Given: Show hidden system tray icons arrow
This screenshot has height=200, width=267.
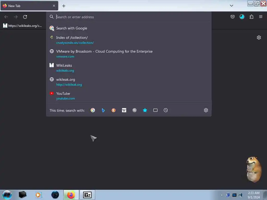Looking at the screenshot, I should pyautogui.click(x=222, y=195).
